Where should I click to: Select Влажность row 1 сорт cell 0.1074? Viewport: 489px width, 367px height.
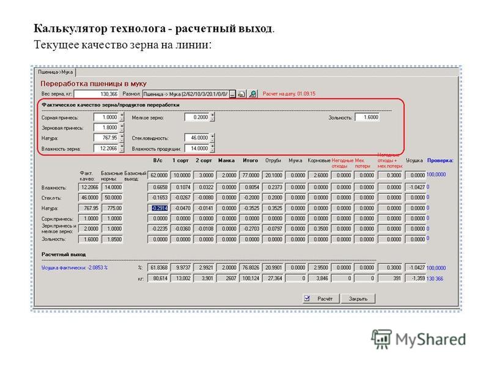(x=182, y=187)
